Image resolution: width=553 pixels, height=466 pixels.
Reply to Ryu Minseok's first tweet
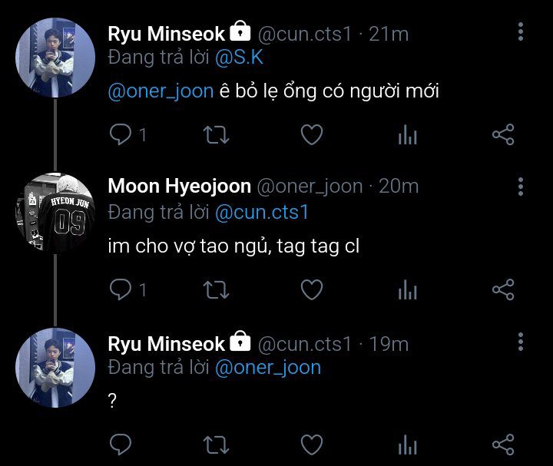[x=121, y=136]
